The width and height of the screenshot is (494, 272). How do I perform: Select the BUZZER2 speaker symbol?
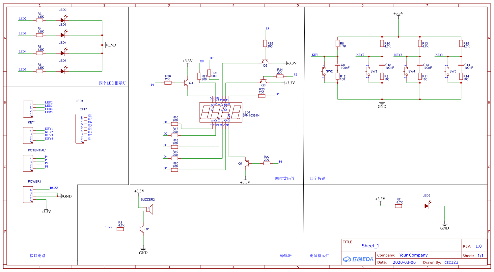point(150,209)
